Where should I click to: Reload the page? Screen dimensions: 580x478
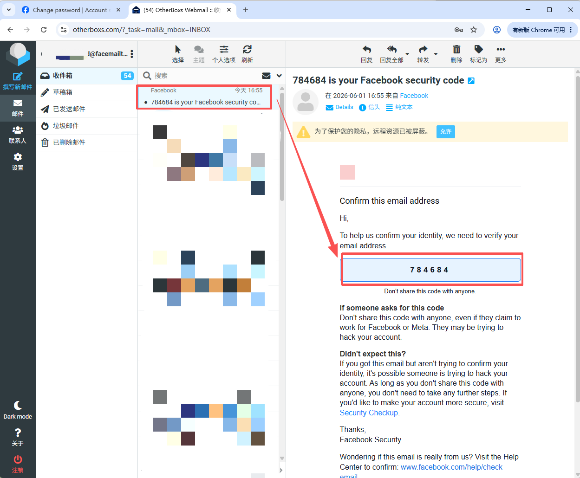pos(44,30)
